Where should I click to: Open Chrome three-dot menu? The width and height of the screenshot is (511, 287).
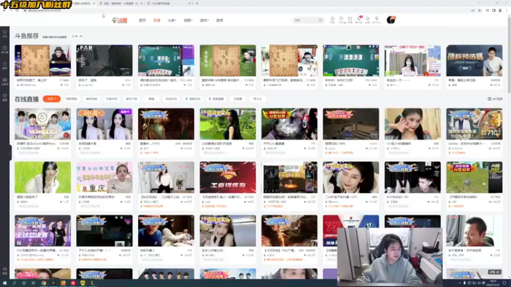click(x=507, y=10)
